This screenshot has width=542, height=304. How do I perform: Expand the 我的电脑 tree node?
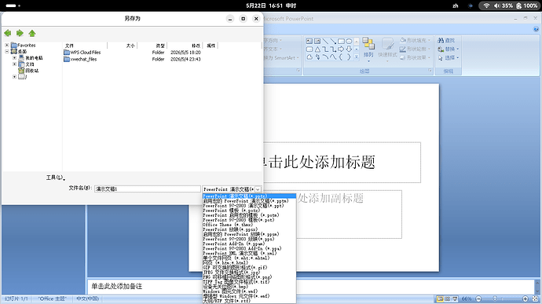[x=14, y=58]
